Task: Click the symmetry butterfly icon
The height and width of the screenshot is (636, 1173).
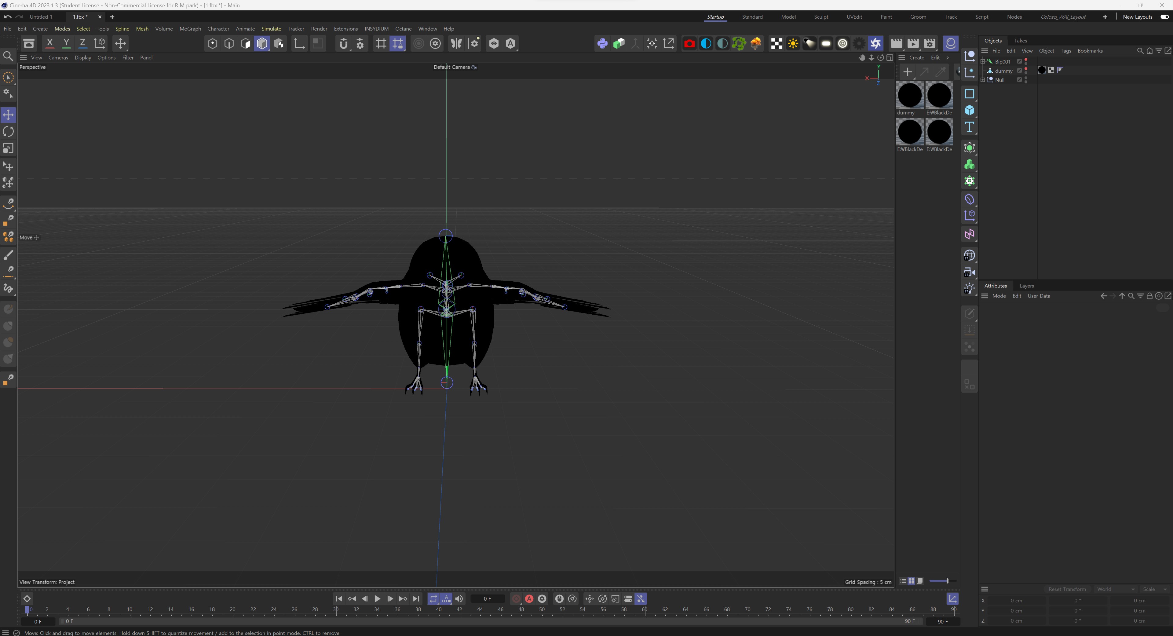Action: 456,44
